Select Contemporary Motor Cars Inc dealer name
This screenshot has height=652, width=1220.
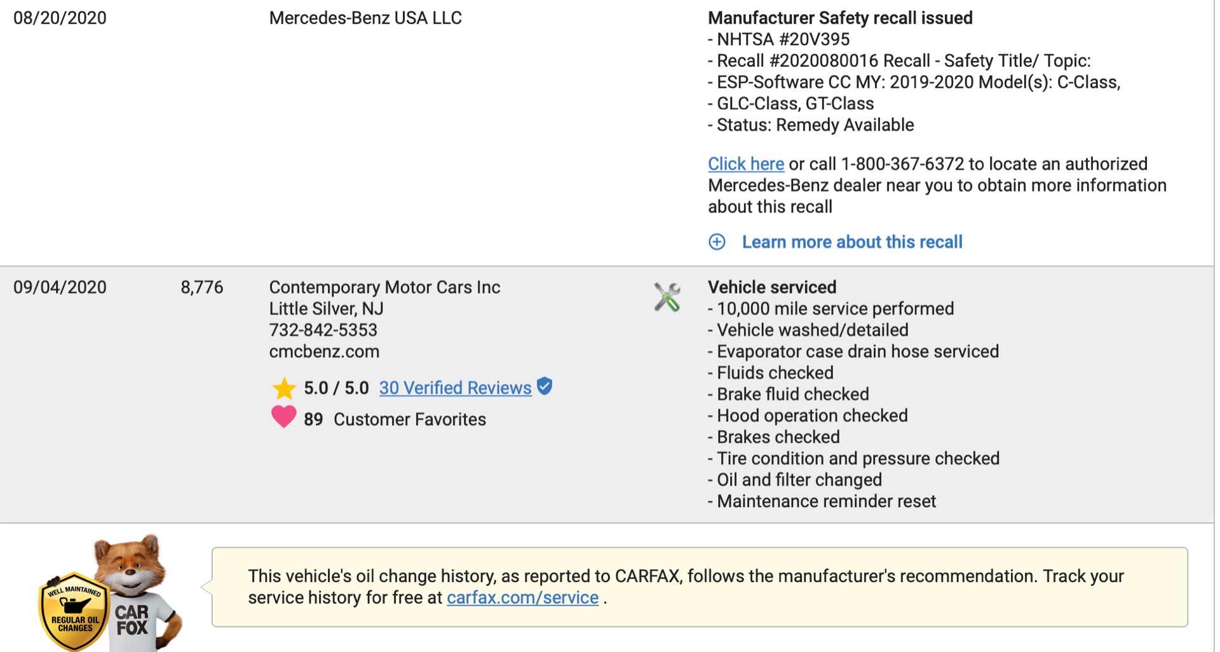pyautogui.click(x=384, y=287)
